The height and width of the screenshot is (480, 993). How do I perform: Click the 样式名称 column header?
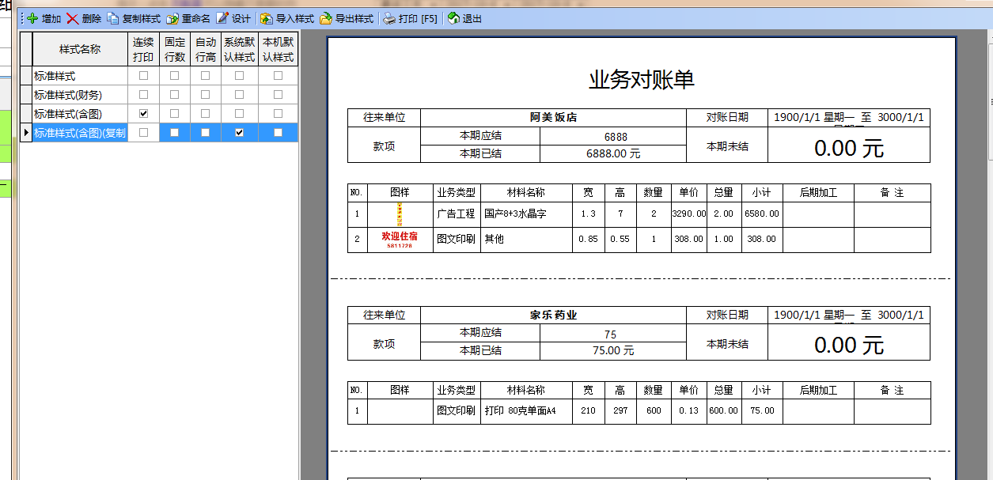click(80, 49)
